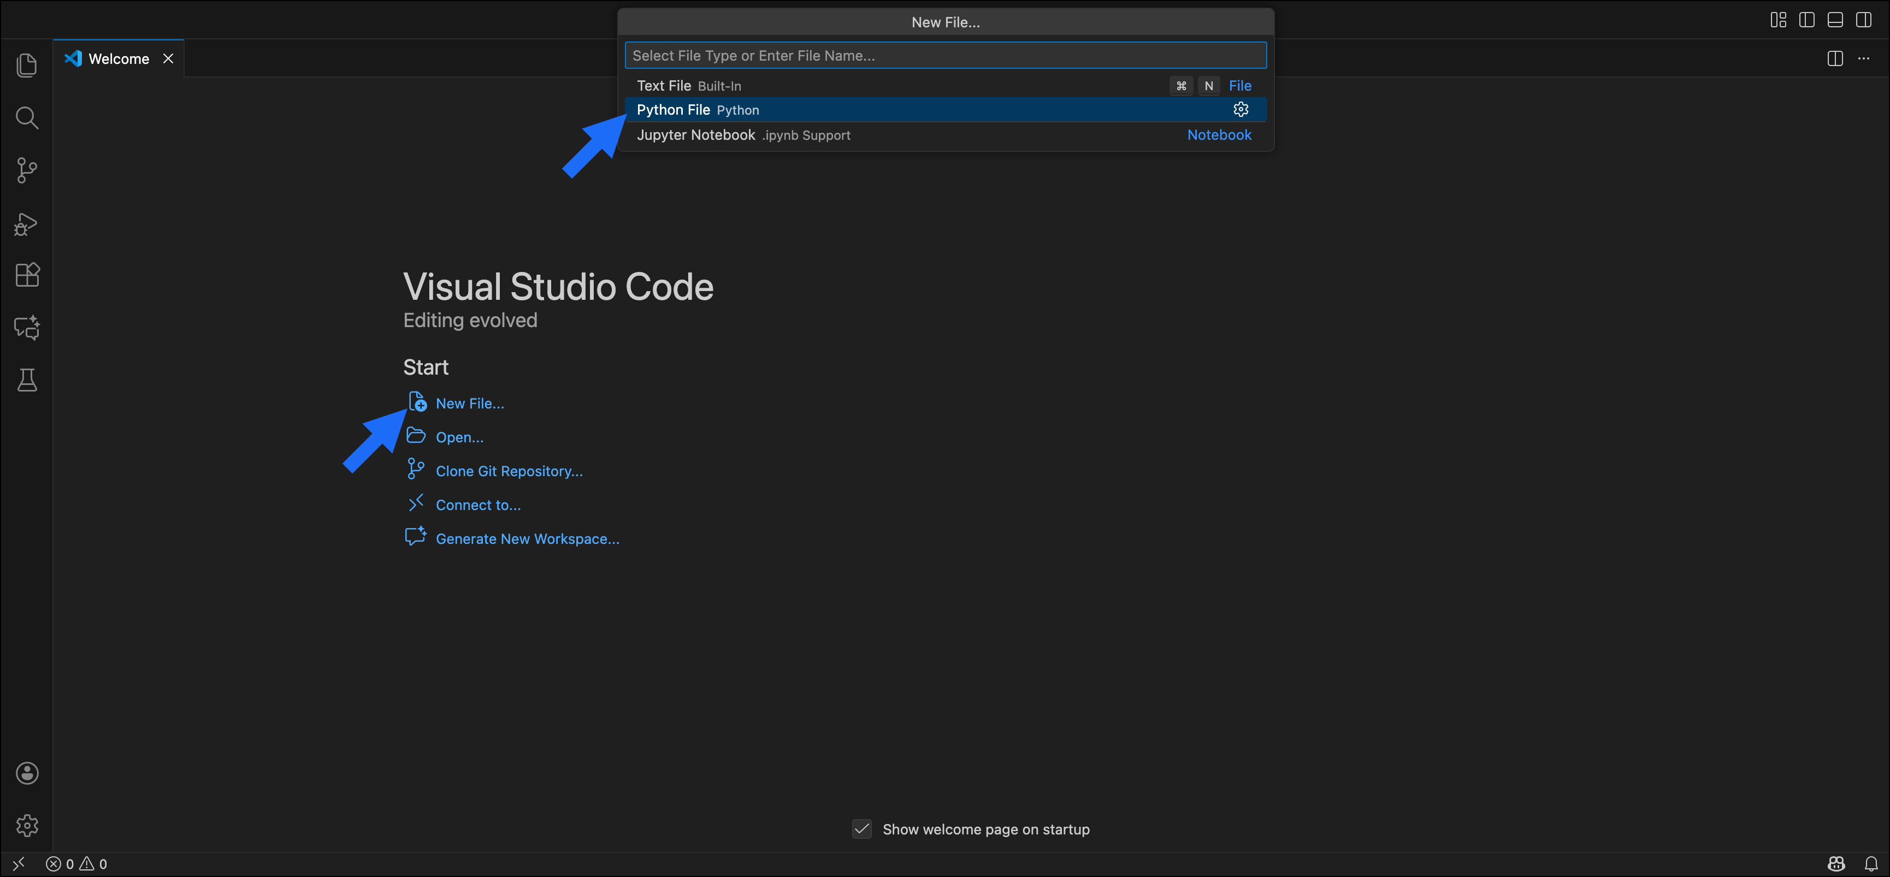Click the file type search input field
Viewport: 1890px width, 877px height.
click(x=945, y=55)
